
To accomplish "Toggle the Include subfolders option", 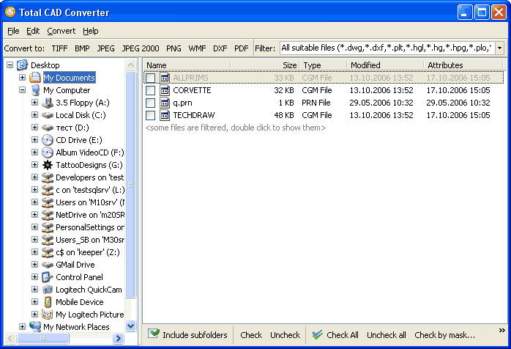I will click(x=187, y=334).
